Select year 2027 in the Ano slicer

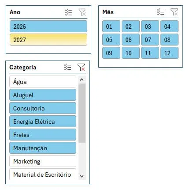(x=48, y=40)
